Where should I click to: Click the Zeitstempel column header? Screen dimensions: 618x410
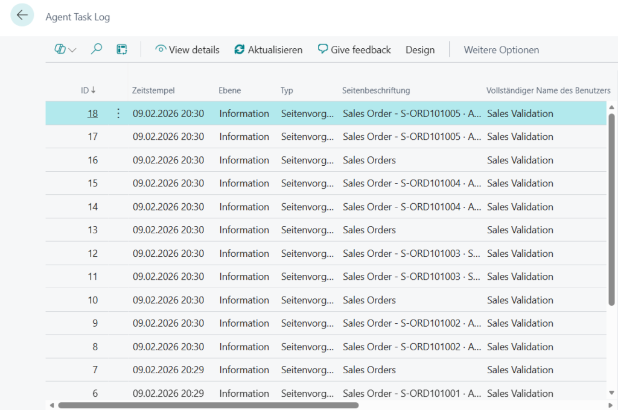[x=153, y=90]
